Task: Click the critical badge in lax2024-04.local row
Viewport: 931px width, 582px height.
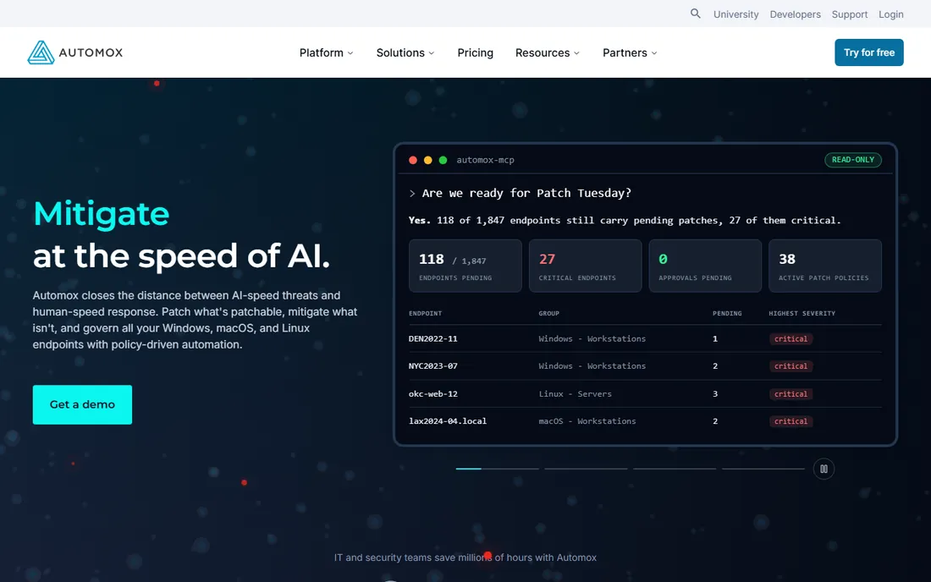Action: (791, 421)
